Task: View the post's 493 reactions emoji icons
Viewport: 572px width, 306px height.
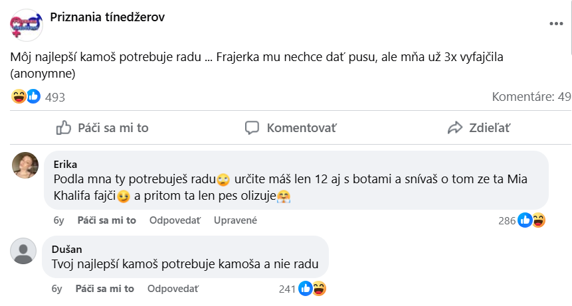Action: (27, 97)
